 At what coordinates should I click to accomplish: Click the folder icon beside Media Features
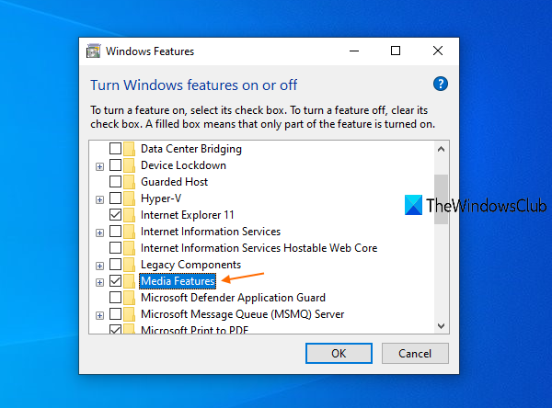129,281
